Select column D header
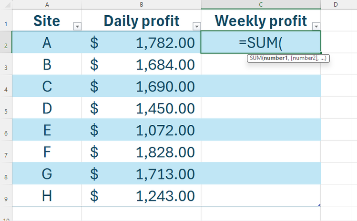The image size is (357, 221). [x=336, y=4]
